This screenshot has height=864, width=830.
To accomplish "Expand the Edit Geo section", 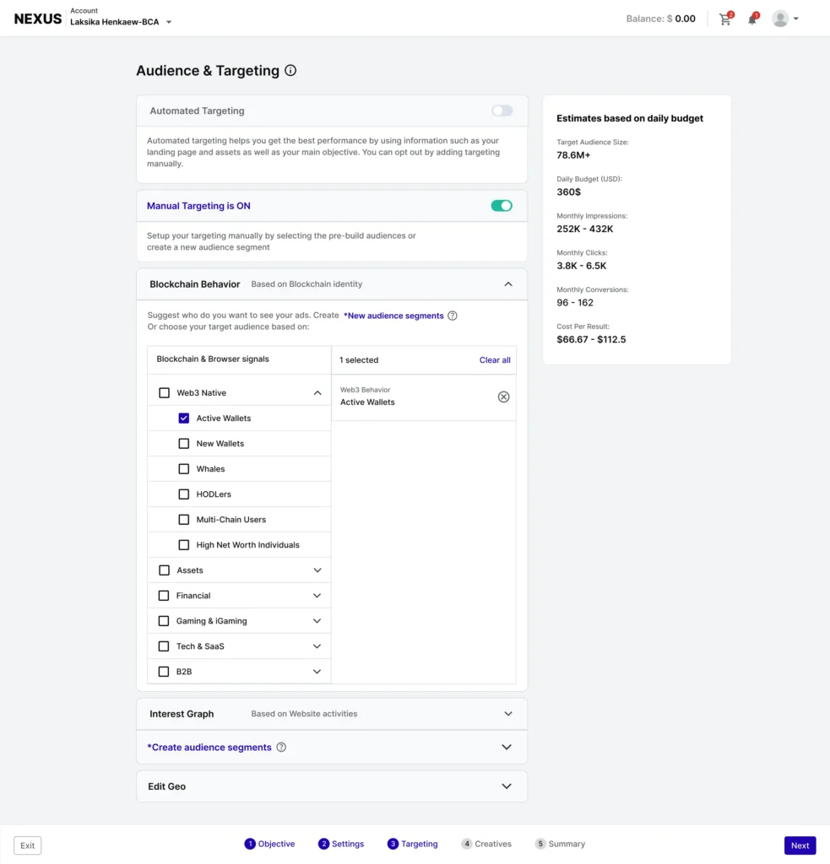I will (x=506, y=786).
